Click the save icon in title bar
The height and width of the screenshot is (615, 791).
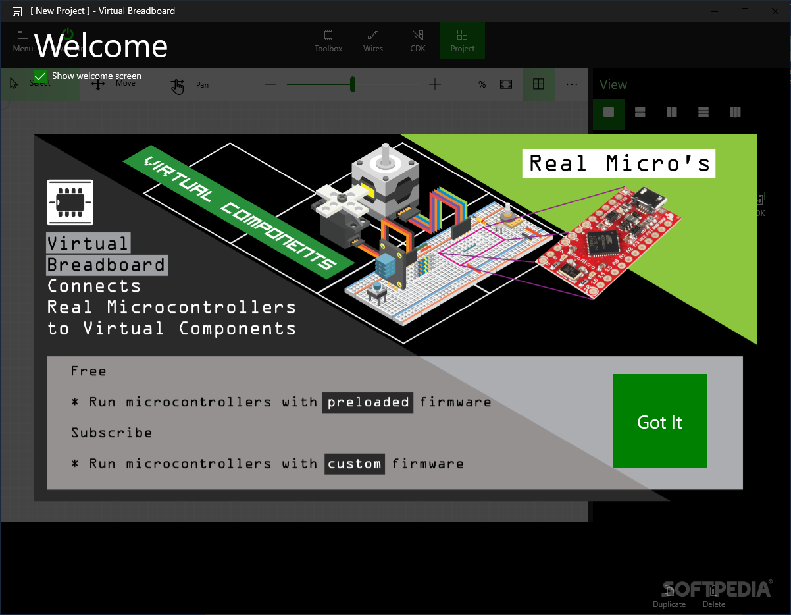tap(17, 11)
